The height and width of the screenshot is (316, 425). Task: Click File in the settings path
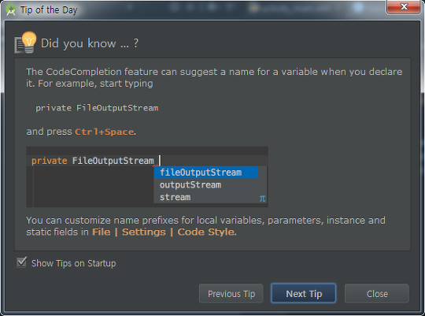pyautogui.click(x=102, y=232)
